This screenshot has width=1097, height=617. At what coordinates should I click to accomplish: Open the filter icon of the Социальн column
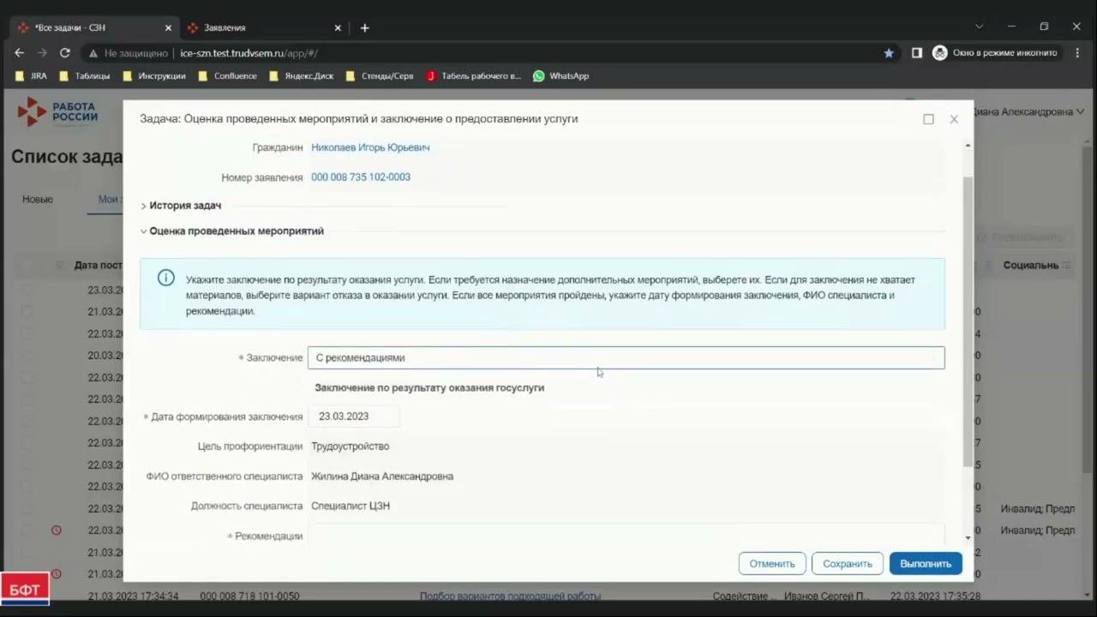[1067, 266]
